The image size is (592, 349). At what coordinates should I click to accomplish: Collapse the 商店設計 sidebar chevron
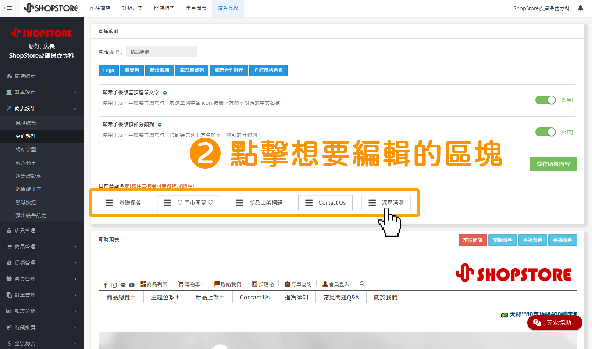[75, 109]
